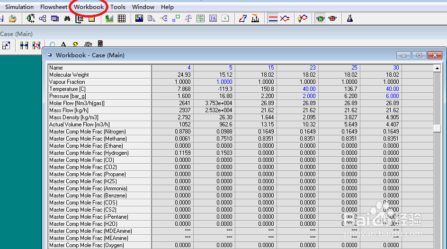Close the Workbook - Case (Main) window

pos(435,55)
